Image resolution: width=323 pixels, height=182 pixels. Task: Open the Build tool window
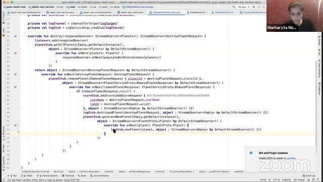82,176
